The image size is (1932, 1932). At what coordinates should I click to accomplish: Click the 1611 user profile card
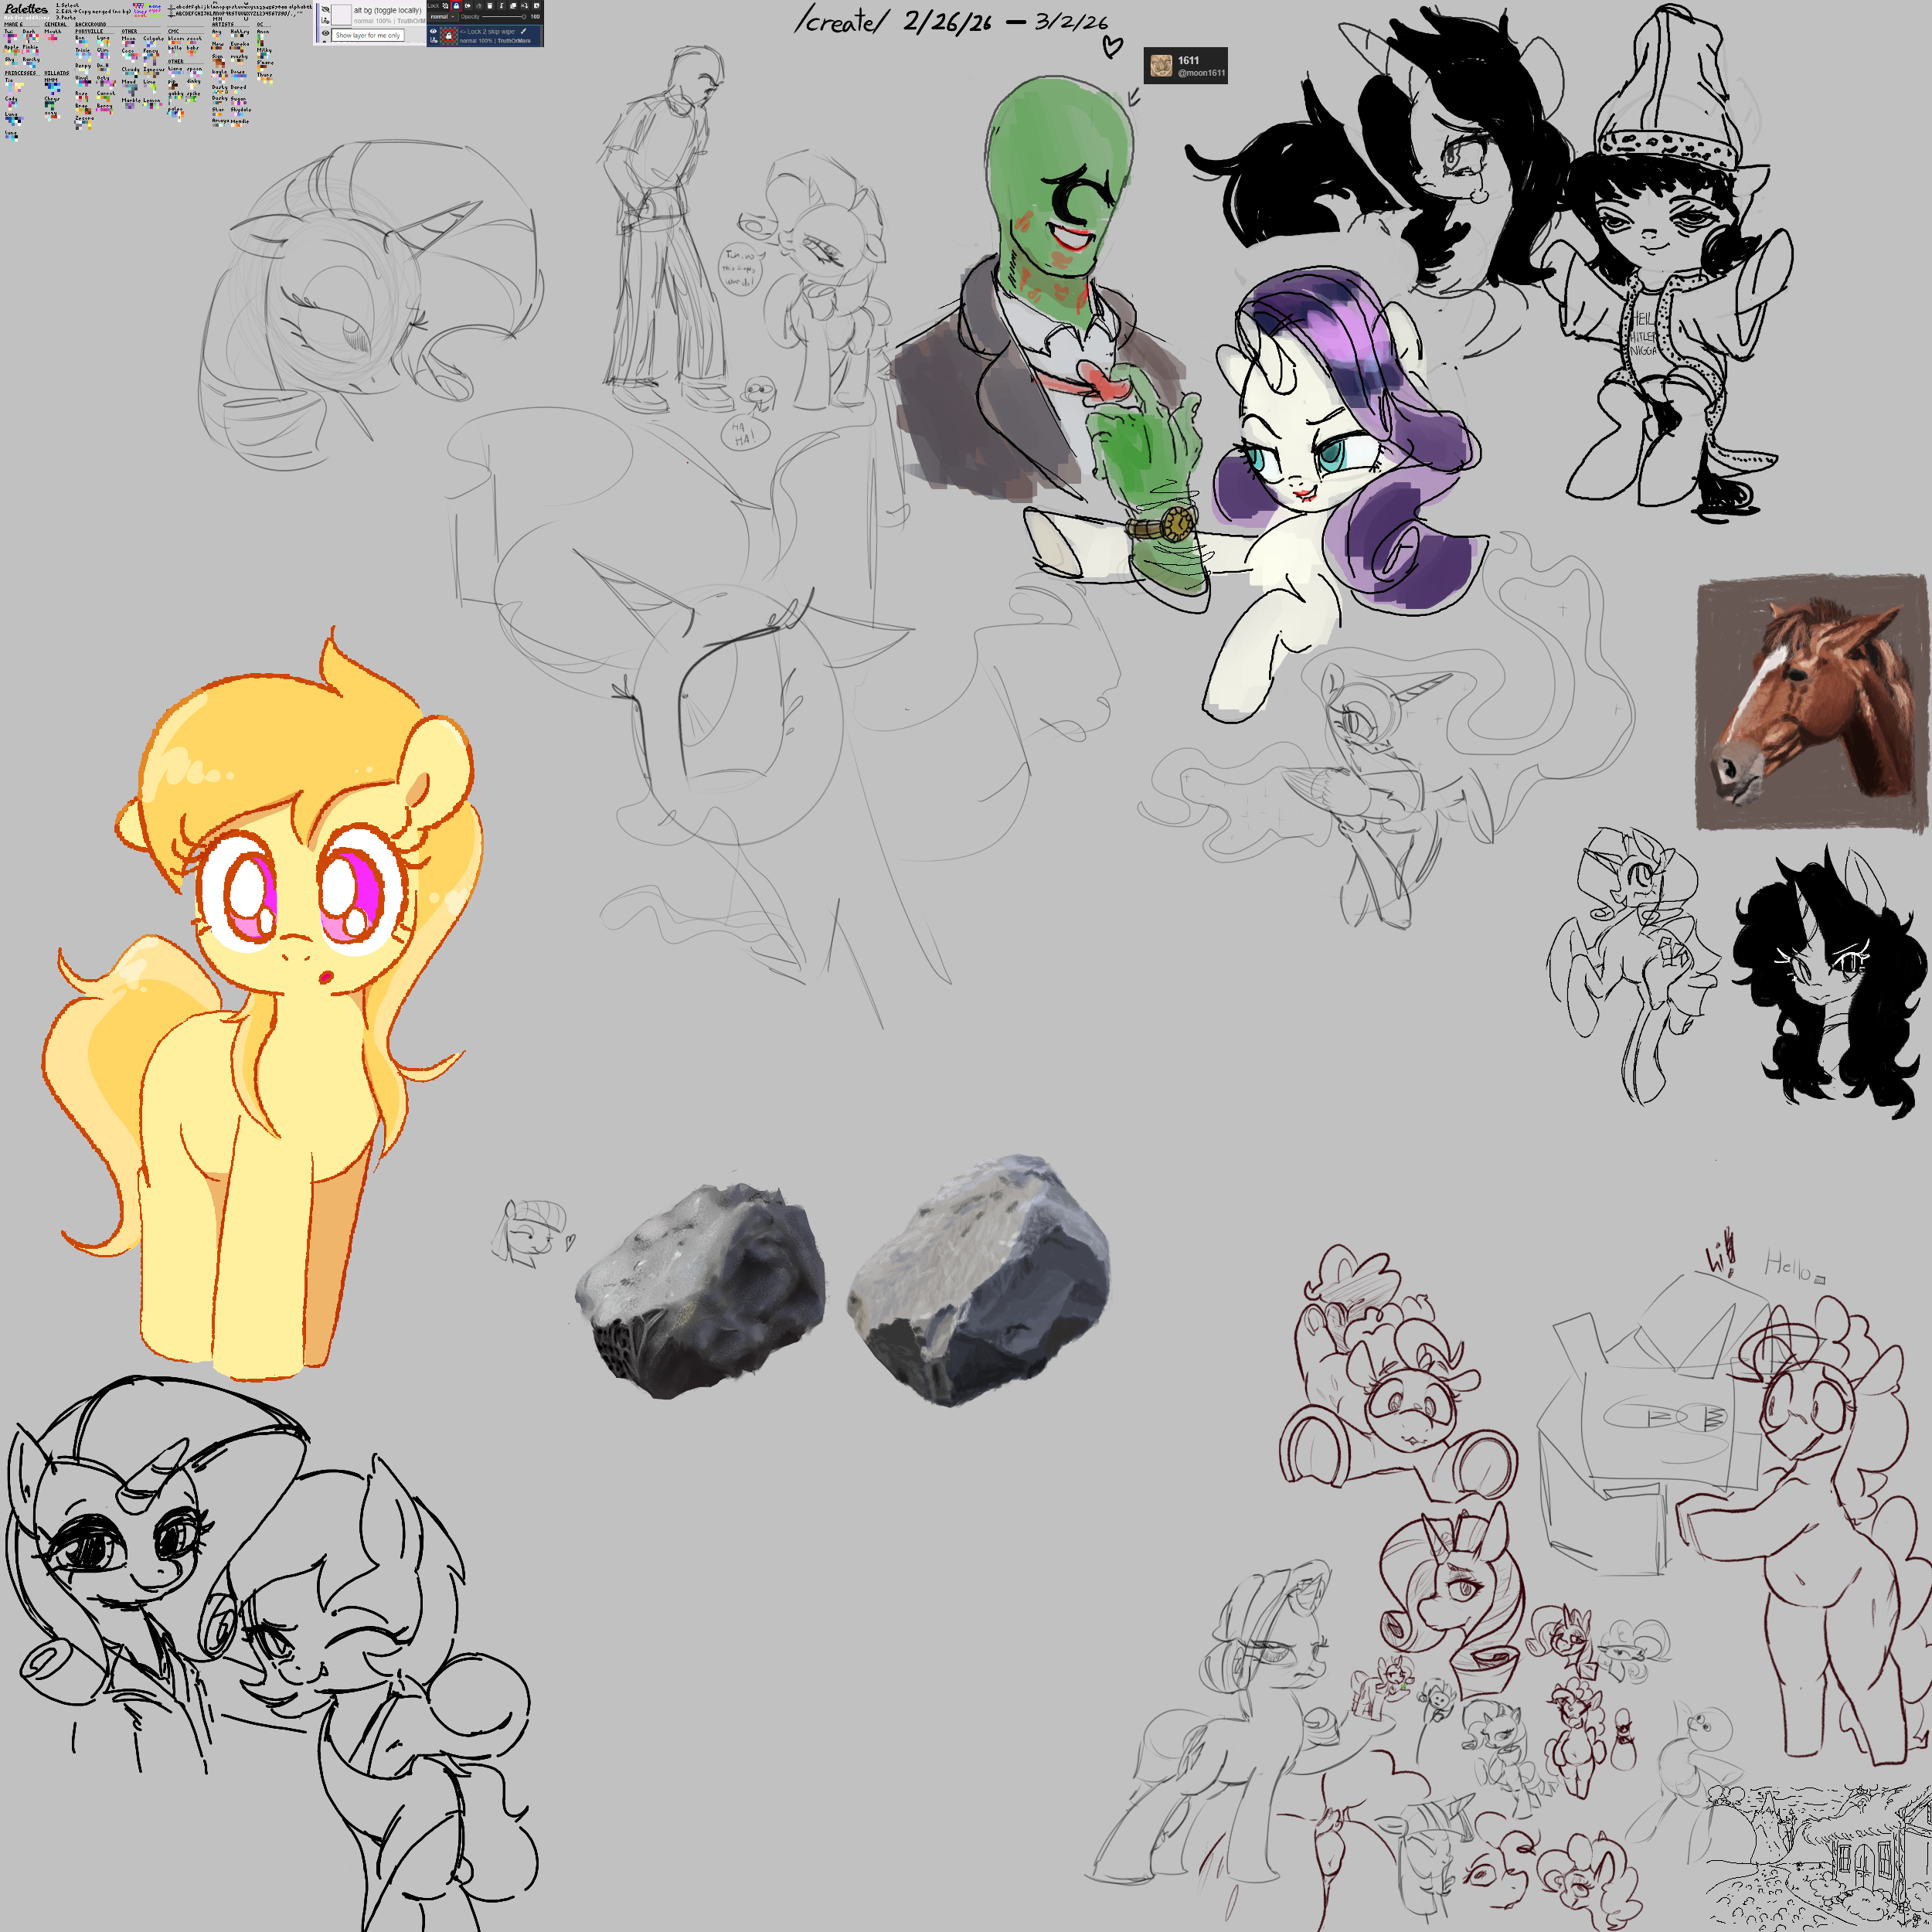(x=1185, y=66)
